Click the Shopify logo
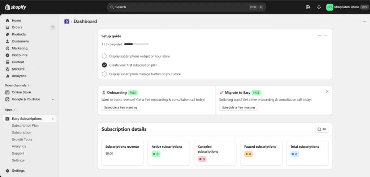The image size is (370, 177). [x=15, y=7]
